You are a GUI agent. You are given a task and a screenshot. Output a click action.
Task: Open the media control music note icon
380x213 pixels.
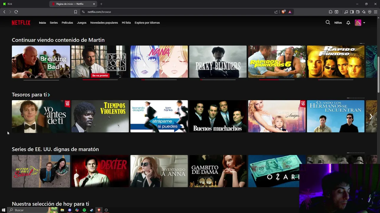tap(346, 12)
